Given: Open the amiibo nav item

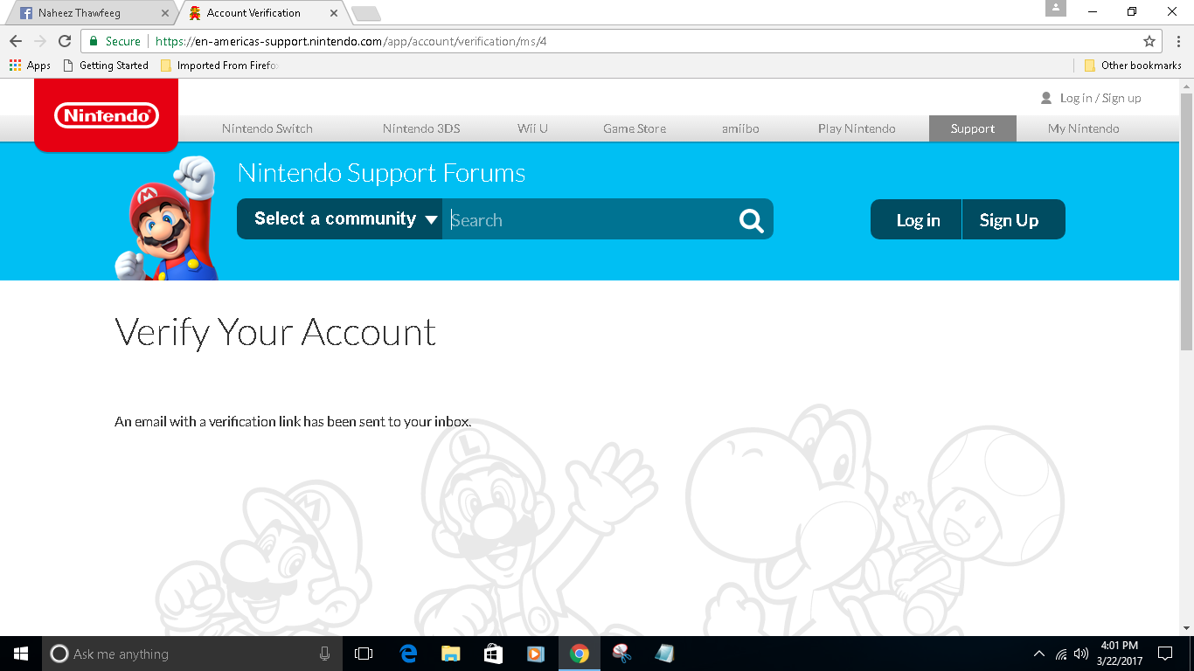Looking at the screenshot, I should click(x=740, y=128).
